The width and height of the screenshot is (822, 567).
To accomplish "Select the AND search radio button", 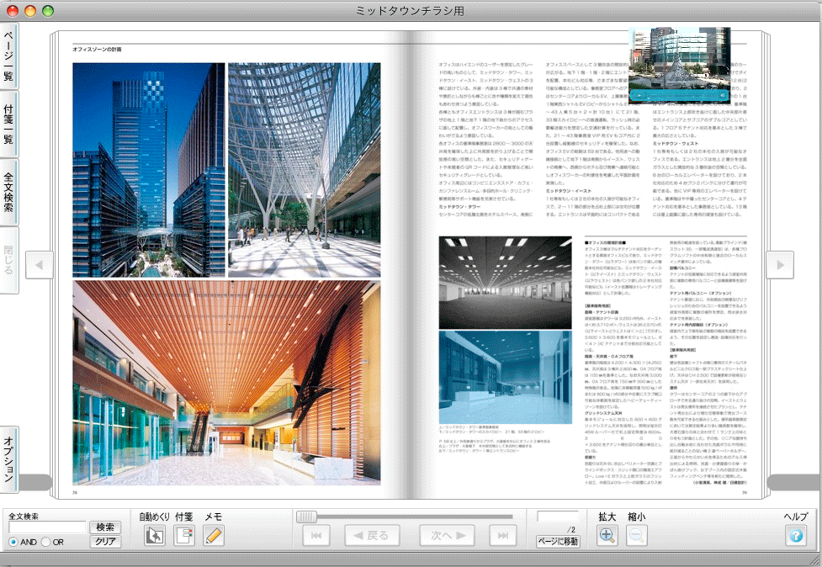I will pyautogui.click(x=14, y=543).
